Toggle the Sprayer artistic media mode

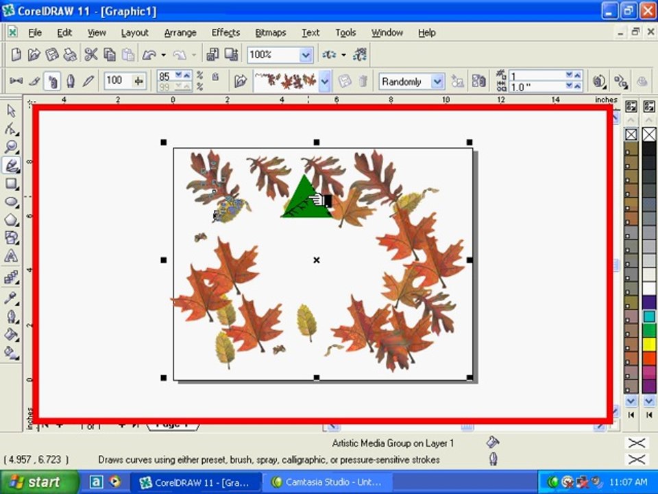point(53,81)
